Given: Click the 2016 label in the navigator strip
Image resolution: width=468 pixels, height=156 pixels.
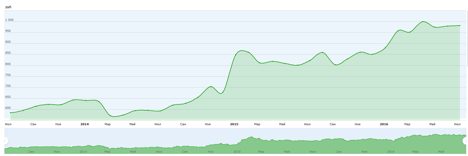Looking at the screenshot, I should click(x=391, y=152).
